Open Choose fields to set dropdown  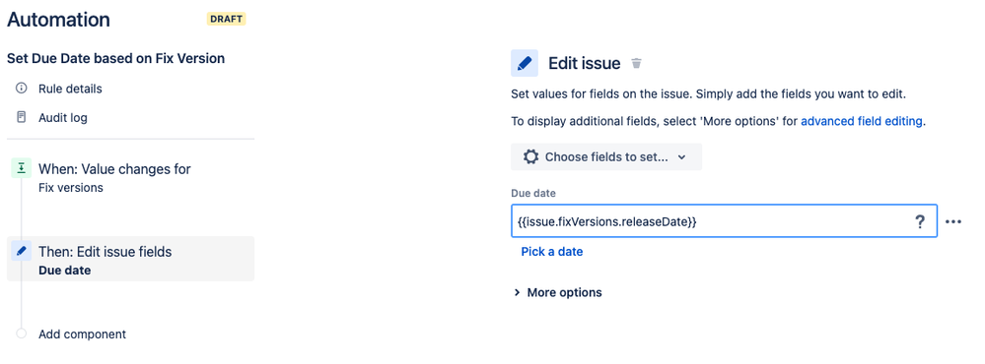click(606, 156)
